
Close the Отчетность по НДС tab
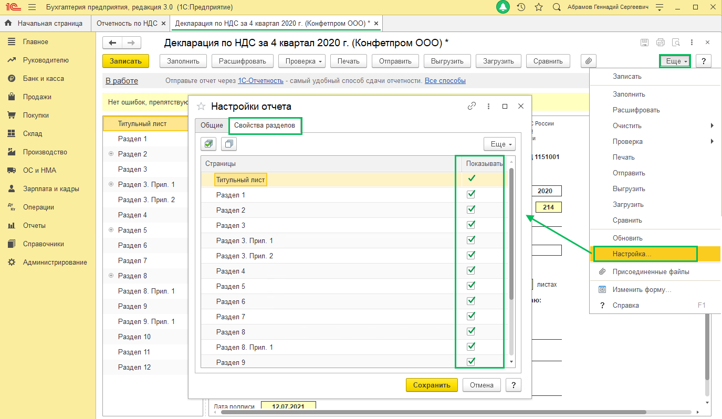click(x=163, y=24)
